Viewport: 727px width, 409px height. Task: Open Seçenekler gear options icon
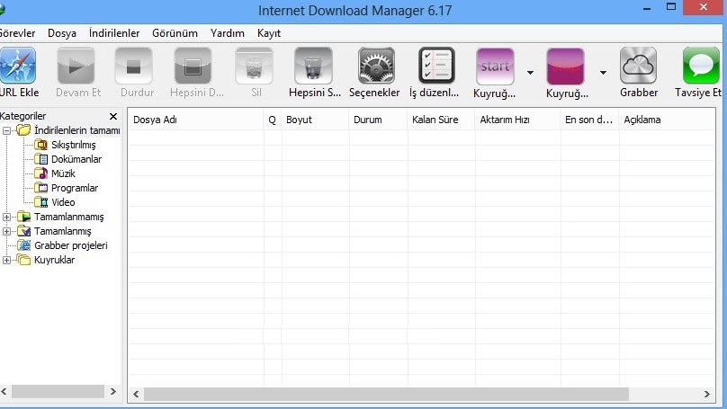[x=376, y=66]
